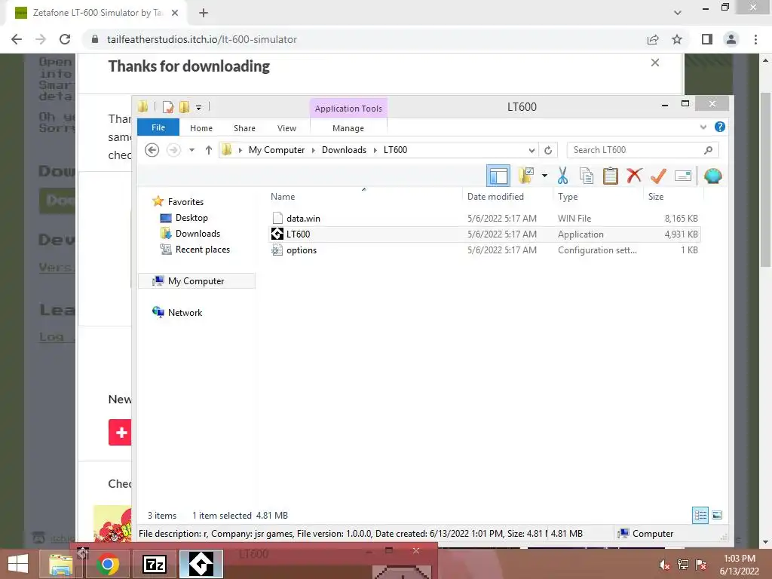
Task: Click the Explorer help question mark icon
Action: tap(719, 127)
